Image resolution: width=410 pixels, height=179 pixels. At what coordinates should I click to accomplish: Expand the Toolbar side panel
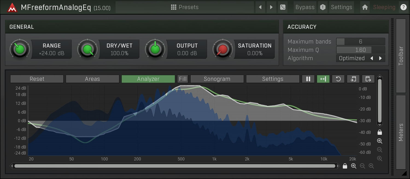pos(401,56)
